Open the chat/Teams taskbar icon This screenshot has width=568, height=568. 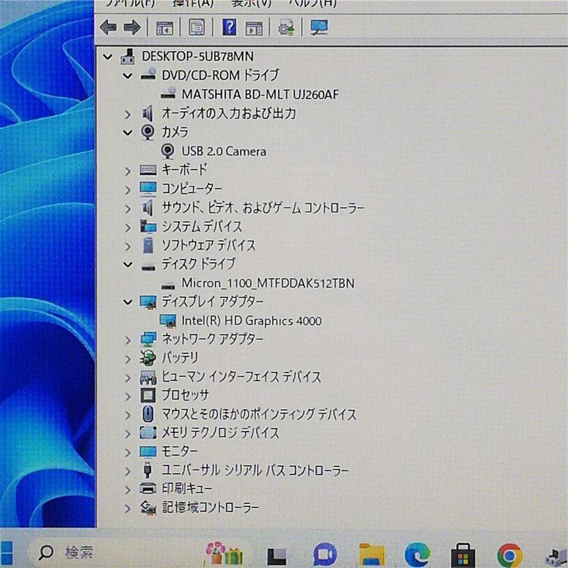(324, 554)
